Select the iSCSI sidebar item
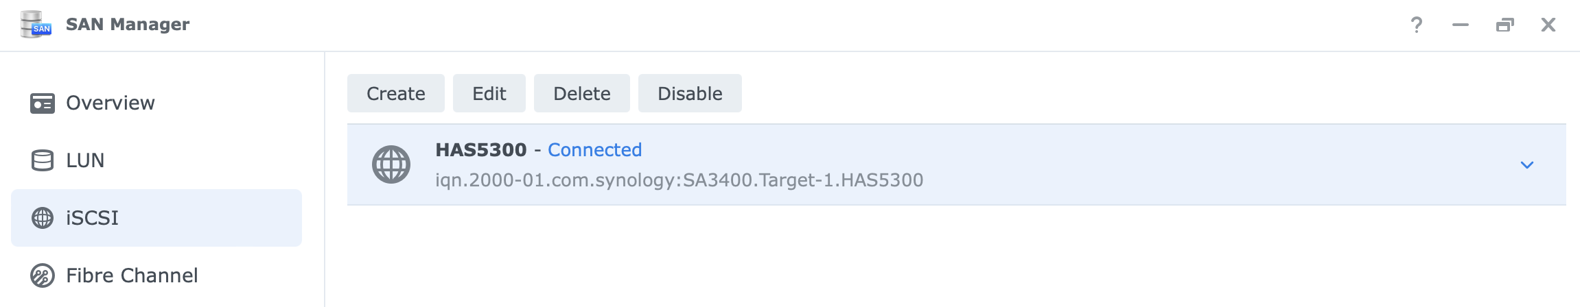 [156, 218]
